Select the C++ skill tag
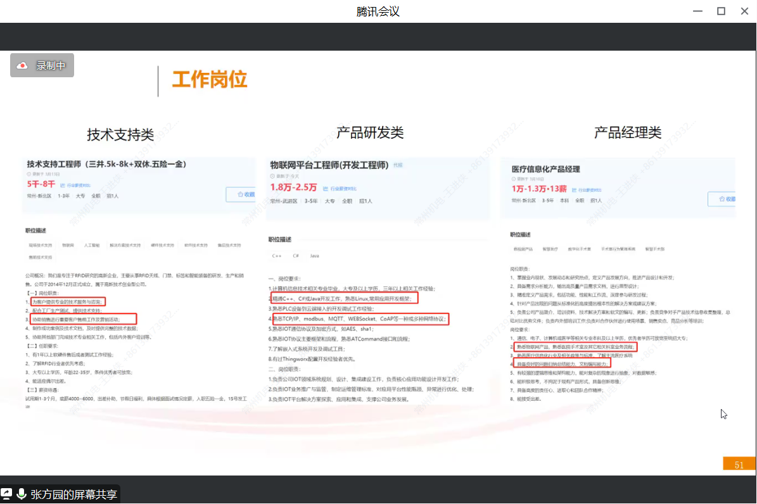The image size is (757, 504). pyautogui.click(x=277, y=256)
